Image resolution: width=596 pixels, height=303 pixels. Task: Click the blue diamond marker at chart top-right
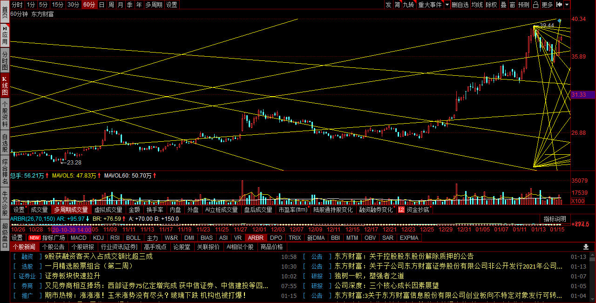click(x=559, y=20)
